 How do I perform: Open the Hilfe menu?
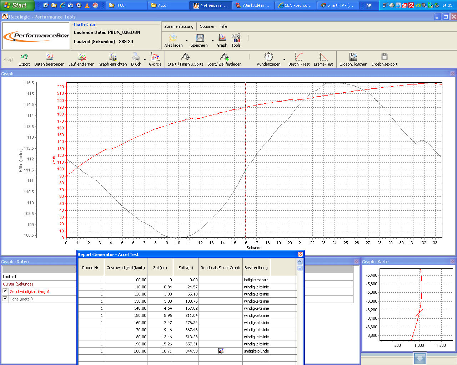223,26
